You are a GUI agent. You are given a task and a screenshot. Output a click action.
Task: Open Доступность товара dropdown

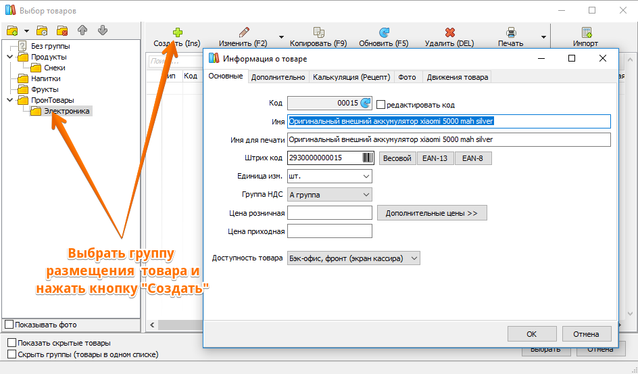coord(353,258)
